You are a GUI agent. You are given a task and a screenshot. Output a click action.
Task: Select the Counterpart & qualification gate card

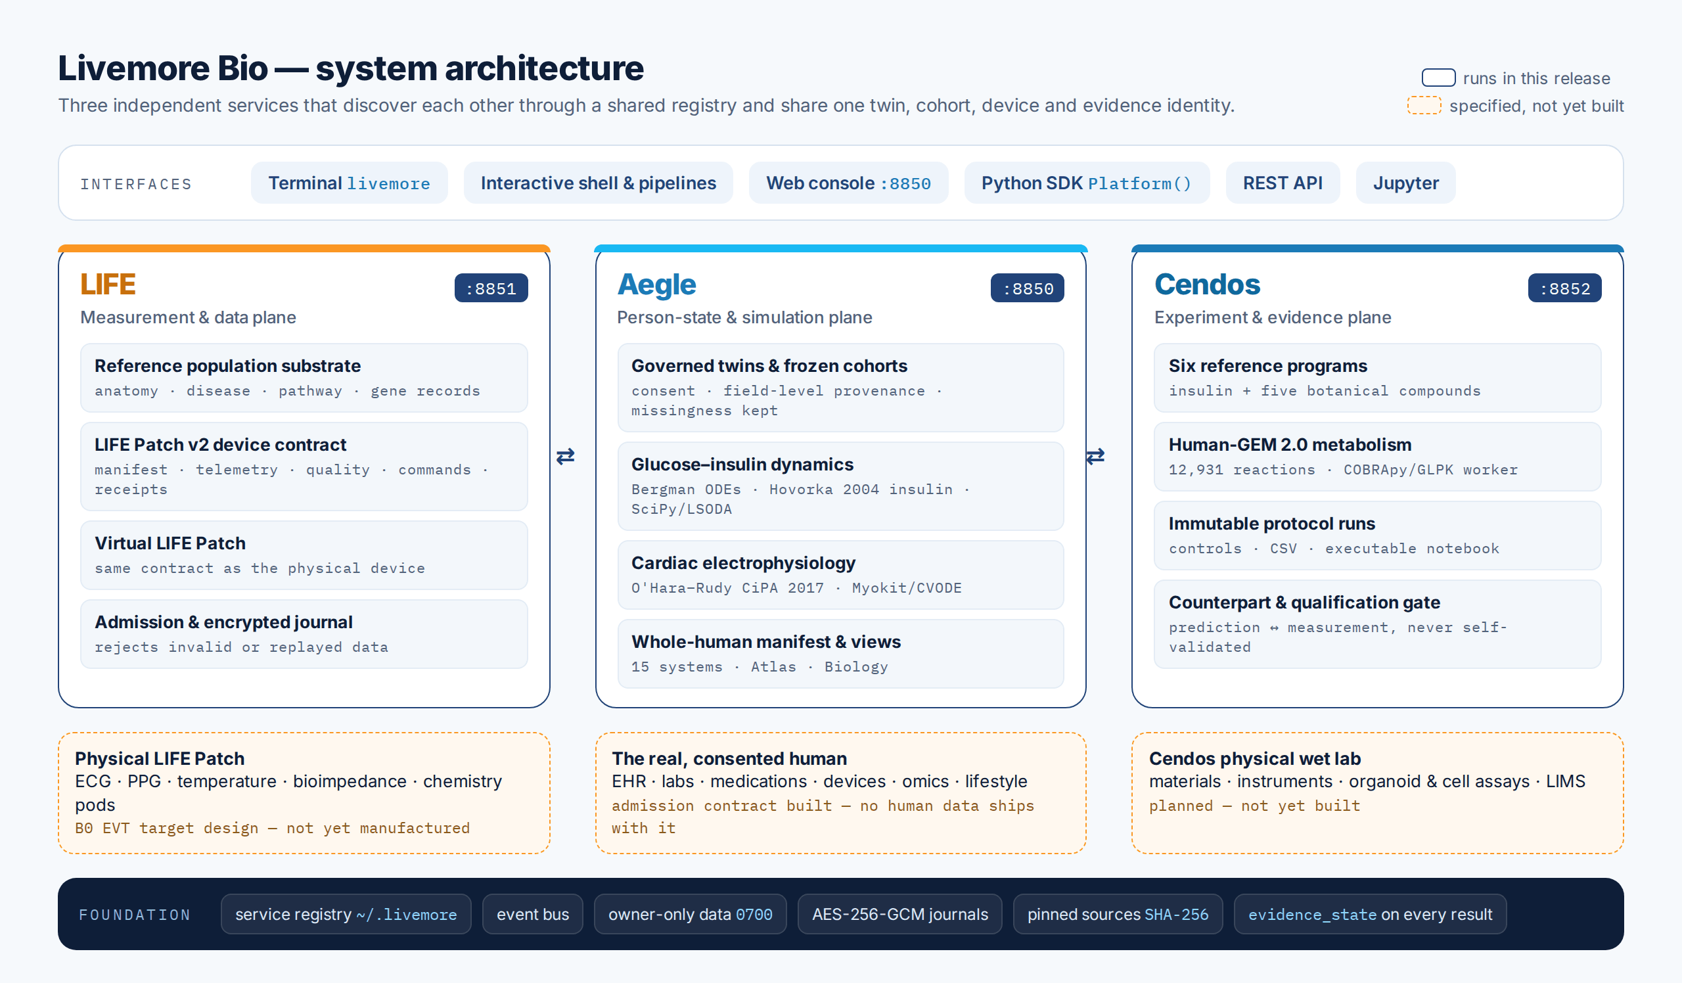tap(1378, 625)
